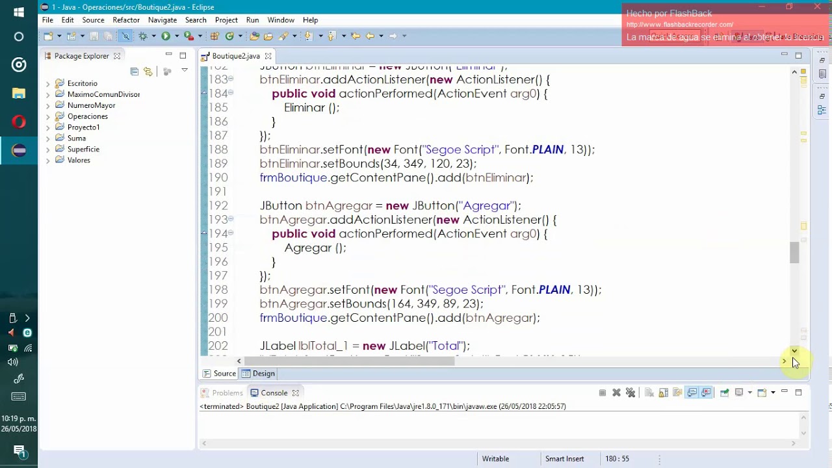This screenshot has width=832, height=468.
Task: Collapse the code fold at line 193
Action: pyautogui.click(x=231, y=220)
